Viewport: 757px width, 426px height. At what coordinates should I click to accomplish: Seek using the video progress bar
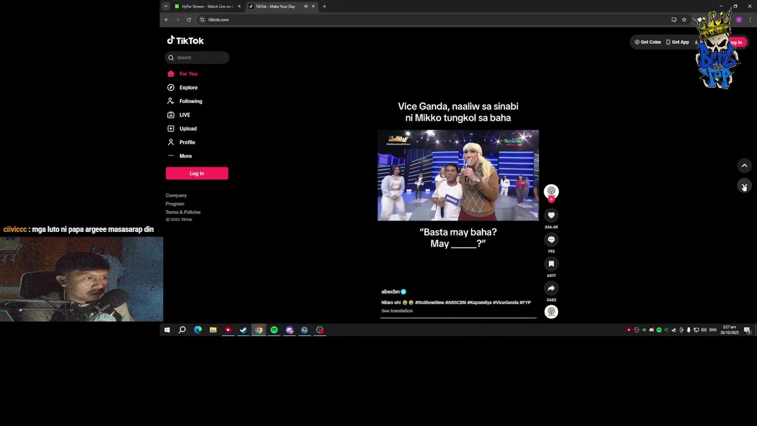(x=458, y=318)
